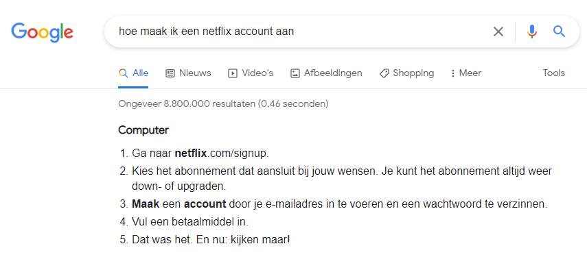Viewport: 587px width, 257px height.
Task: Click the 'Dat was het' final step
Action: click(211, 239)
